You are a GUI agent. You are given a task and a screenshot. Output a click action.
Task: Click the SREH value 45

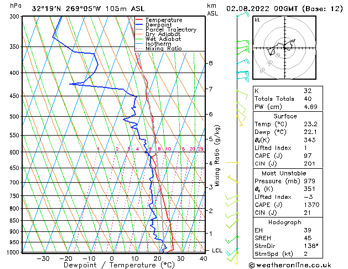pos(308,238)
